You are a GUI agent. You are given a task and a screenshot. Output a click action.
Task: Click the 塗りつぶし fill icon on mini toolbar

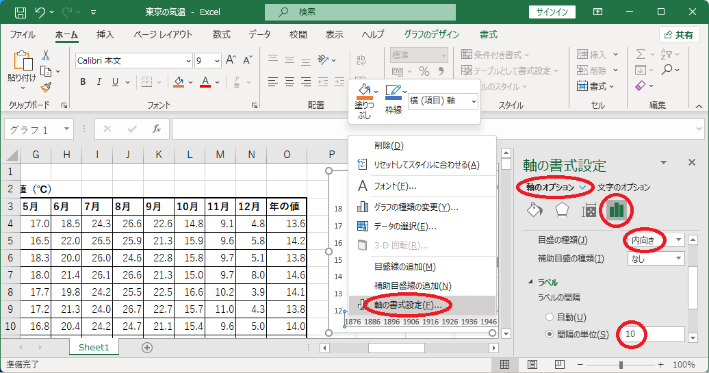click(365, 91)
